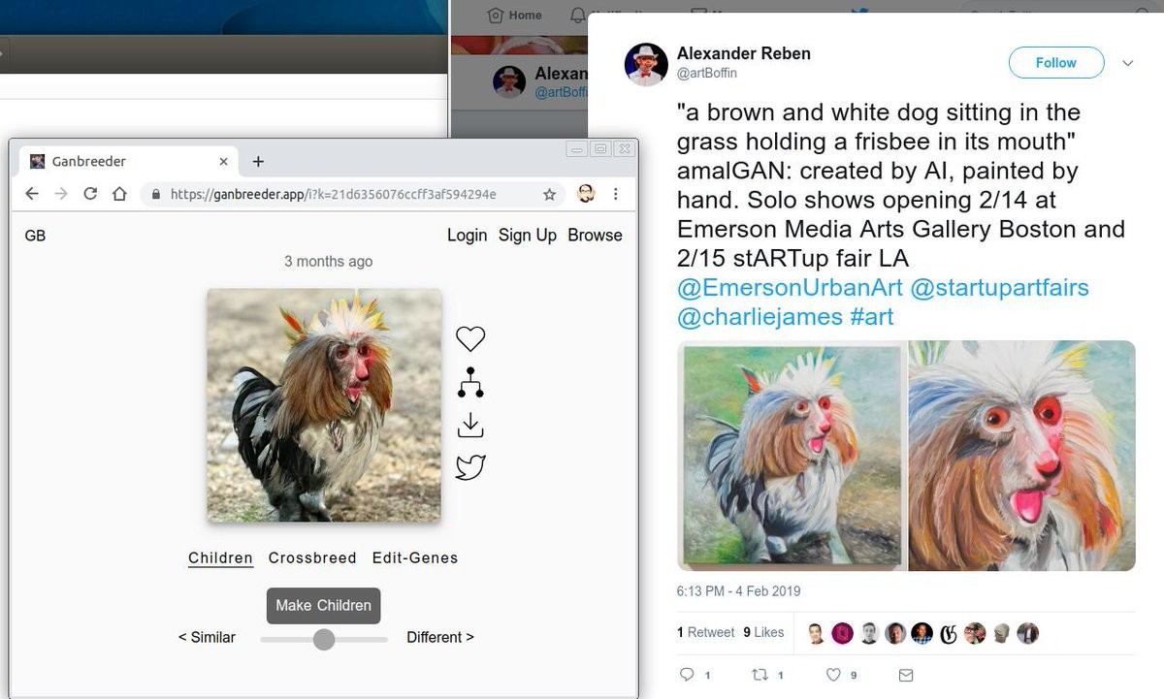
Task: Switch to the Edit-Genes tab
Action: 415,557
